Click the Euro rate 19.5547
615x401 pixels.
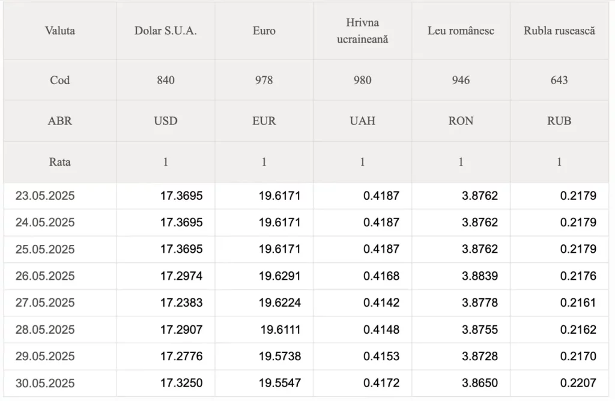click(280, 383)
